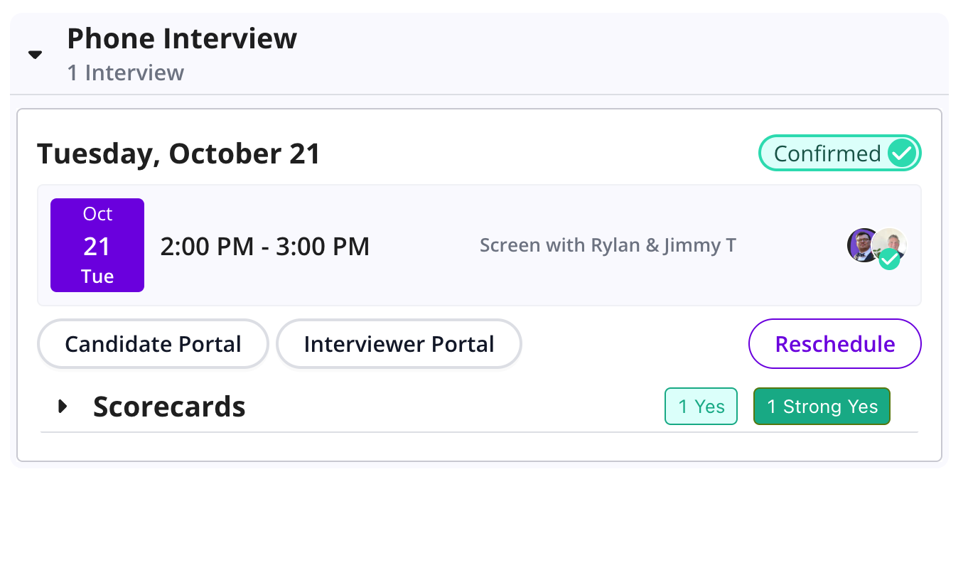Click the Tuesday, October 21 heading
Viewport: 968px width, 580px height.
point(178,154)
